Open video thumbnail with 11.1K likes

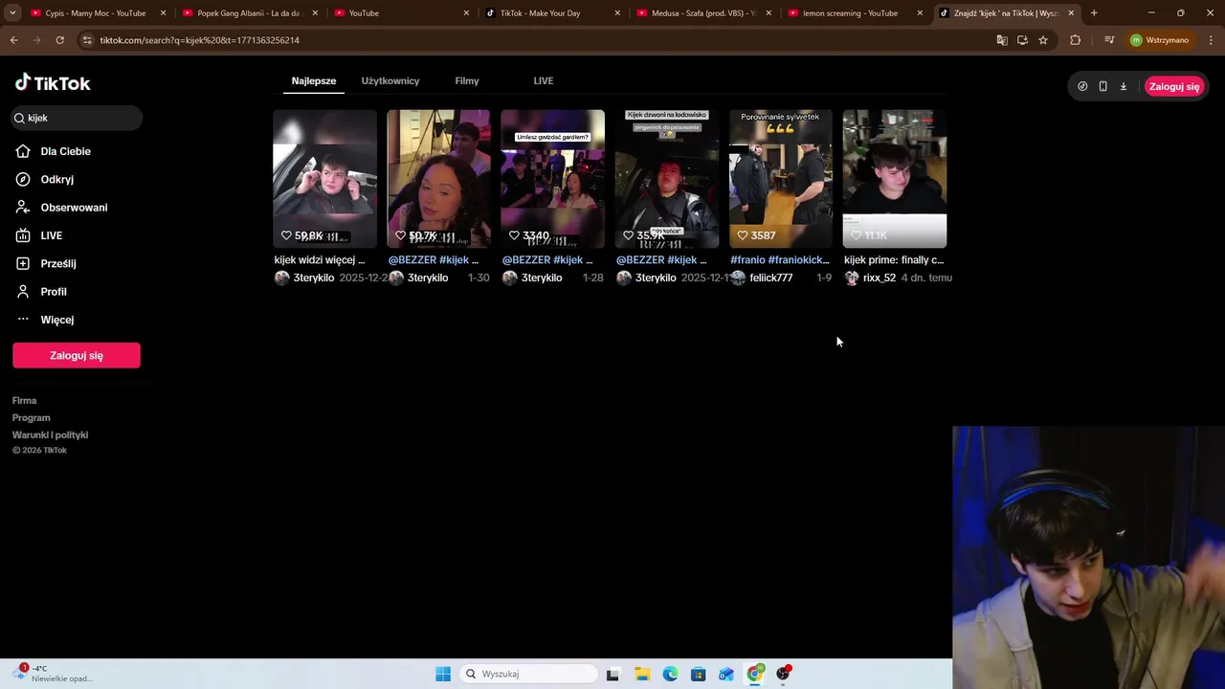tap(895, 179)
